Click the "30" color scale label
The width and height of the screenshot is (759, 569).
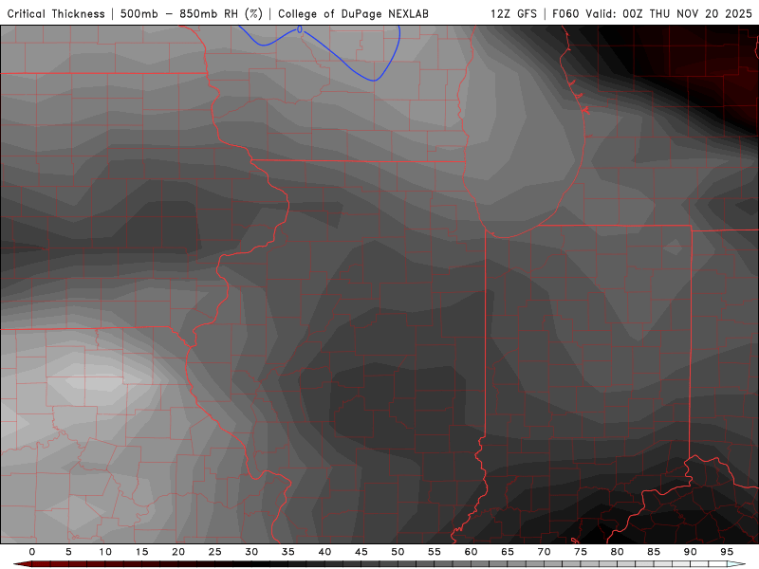251,552
